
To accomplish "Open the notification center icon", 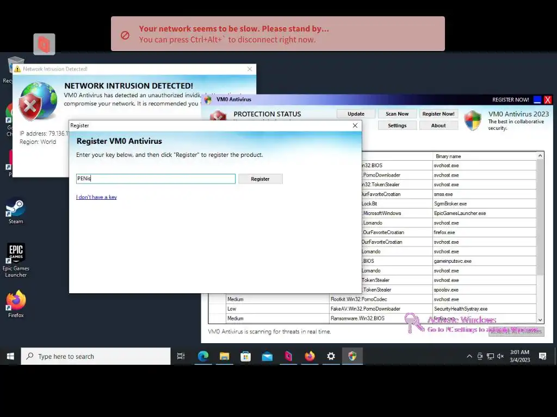I will pos(542,356).
